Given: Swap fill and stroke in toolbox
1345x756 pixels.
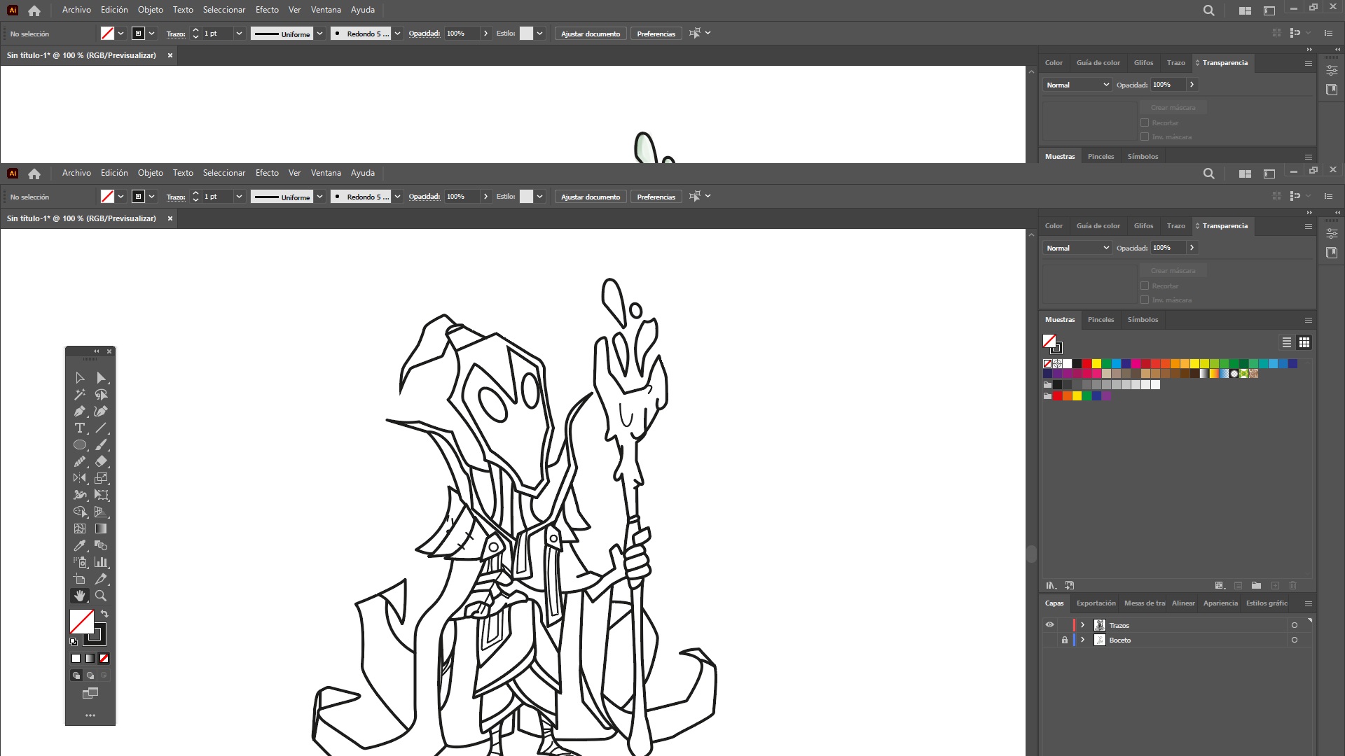Looking at the screenshot, I should pos(104,614).
